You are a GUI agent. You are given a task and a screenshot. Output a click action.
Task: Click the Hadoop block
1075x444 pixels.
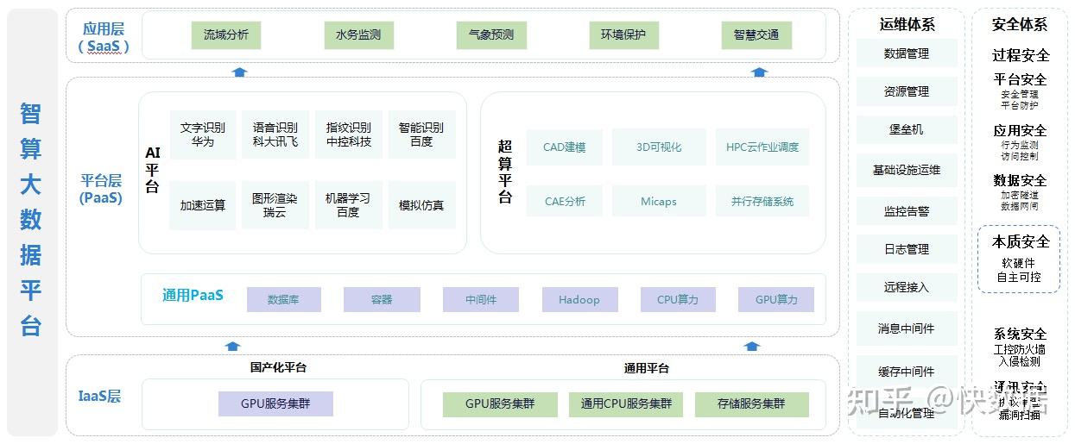click(579, 300)
